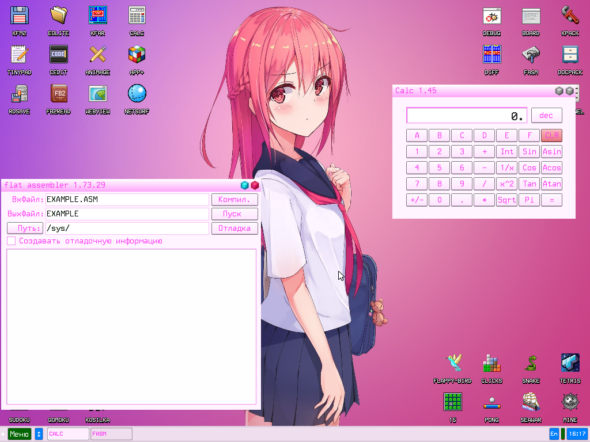Open the EOLITE file explorer icon
590x442 pixels.
[x=58, y=16]
